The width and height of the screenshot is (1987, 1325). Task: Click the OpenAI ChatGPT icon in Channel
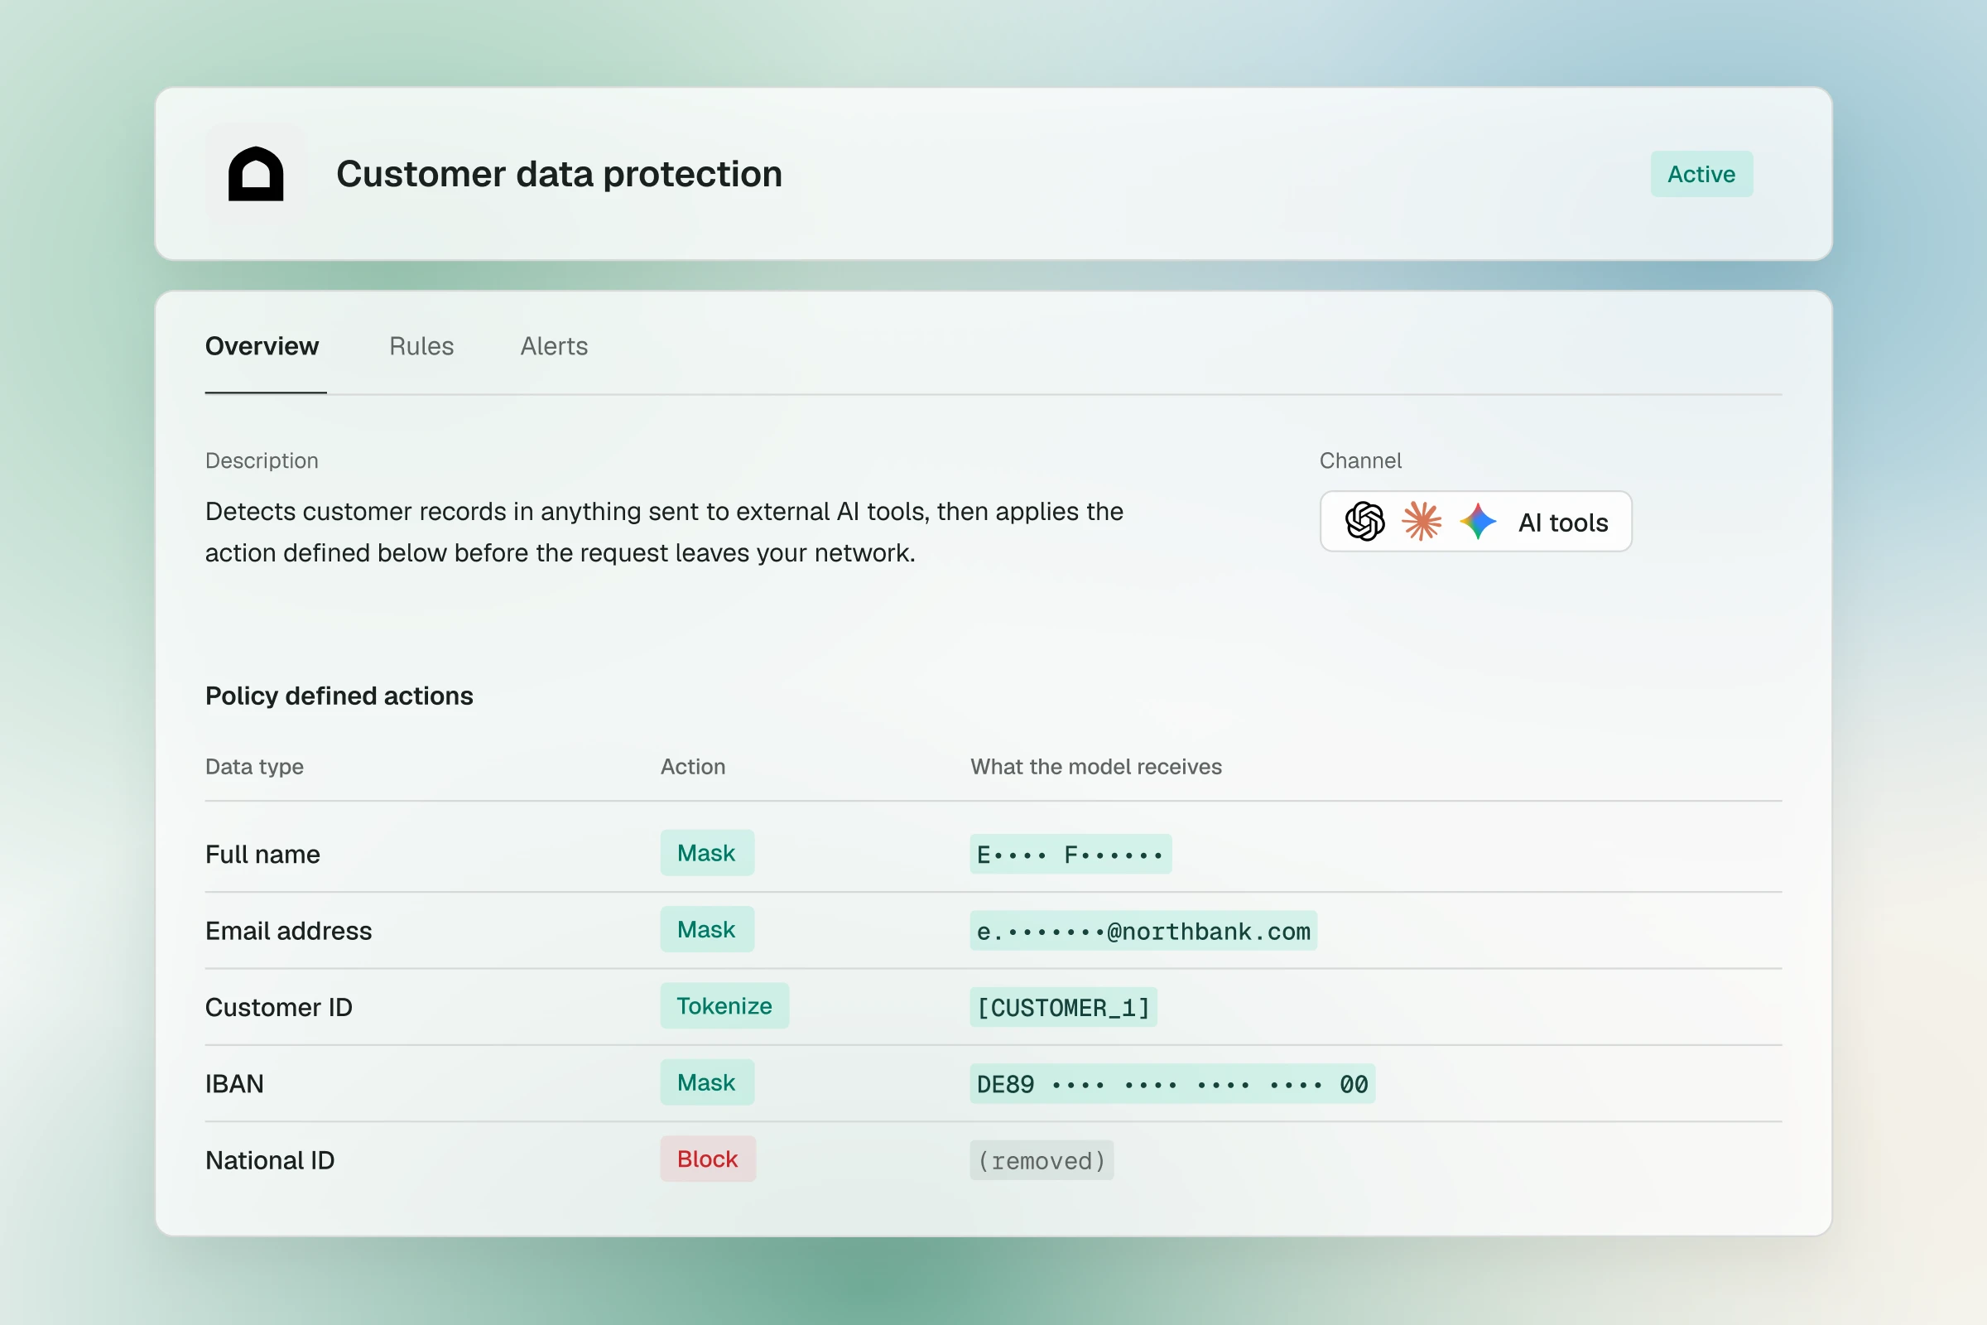[x=1365, y=522]
